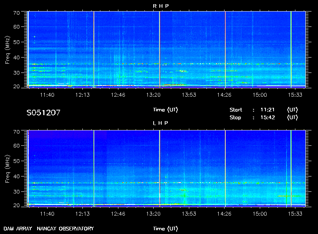Click the 15:00 tick label on LHP axis
318x234 pixels.
pyautogui.click(x=260, y=214)
